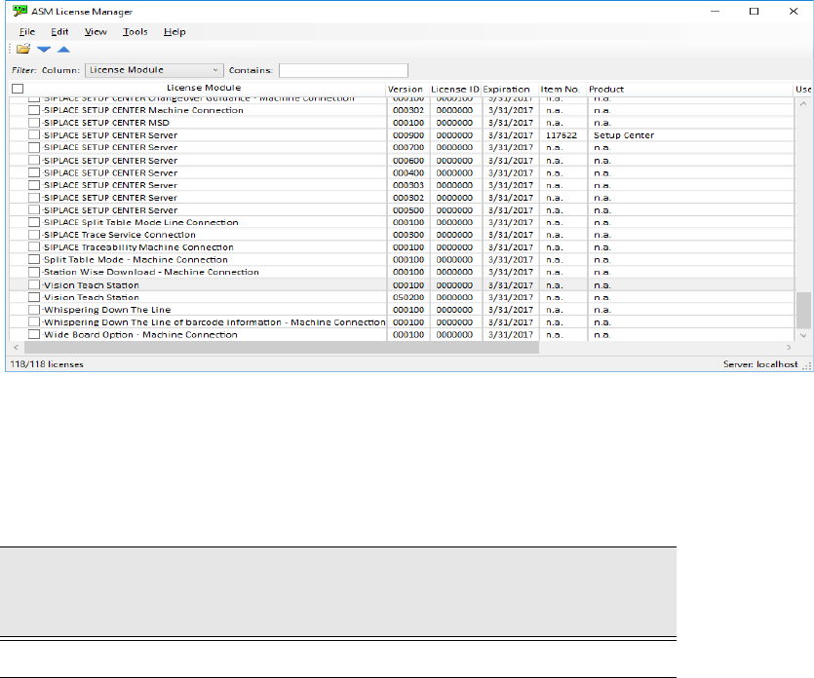
Task: Click the Server: localhost status text
Action: click(x=760, y=364)
